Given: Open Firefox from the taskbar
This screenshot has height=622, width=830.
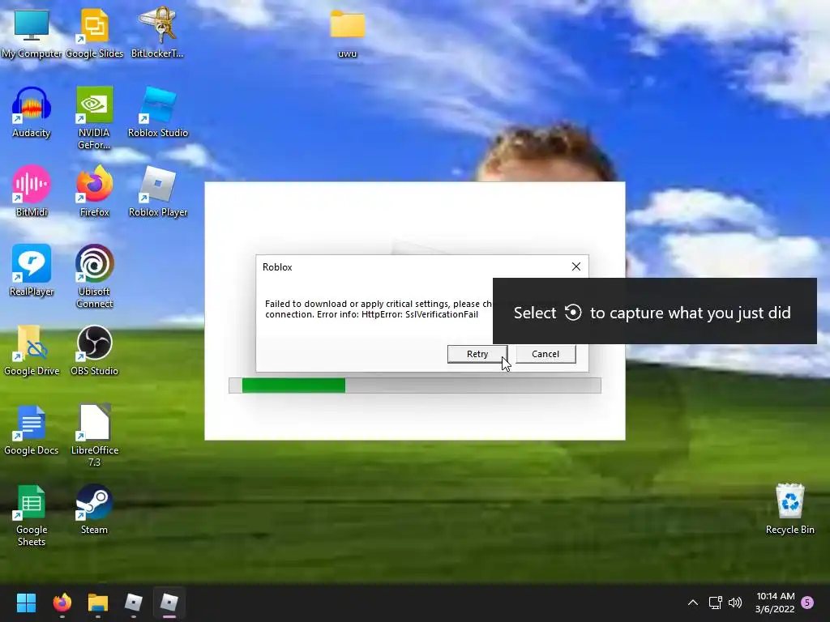Looking at the screenshot, I should click(x=62, y=603).
